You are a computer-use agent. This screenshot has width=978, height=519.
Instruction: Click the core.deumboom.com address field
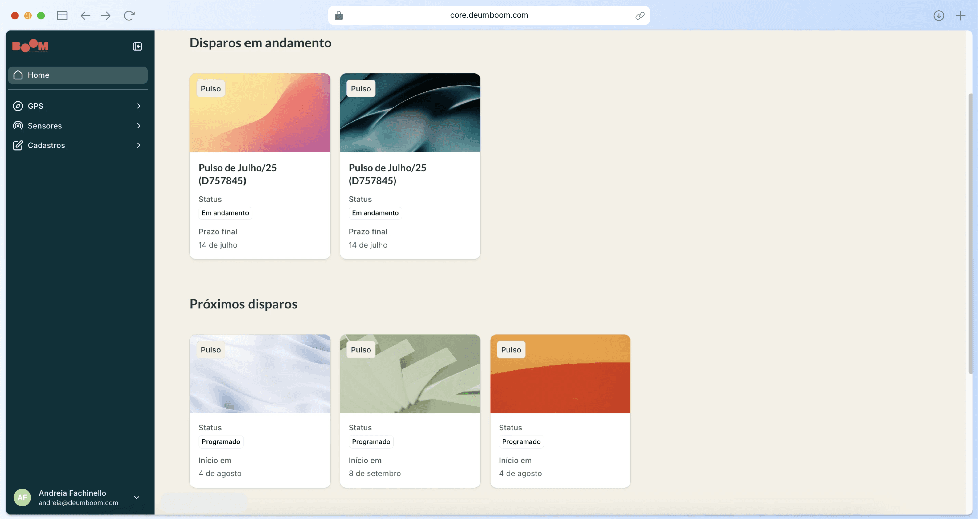click(x=489, y=15)
